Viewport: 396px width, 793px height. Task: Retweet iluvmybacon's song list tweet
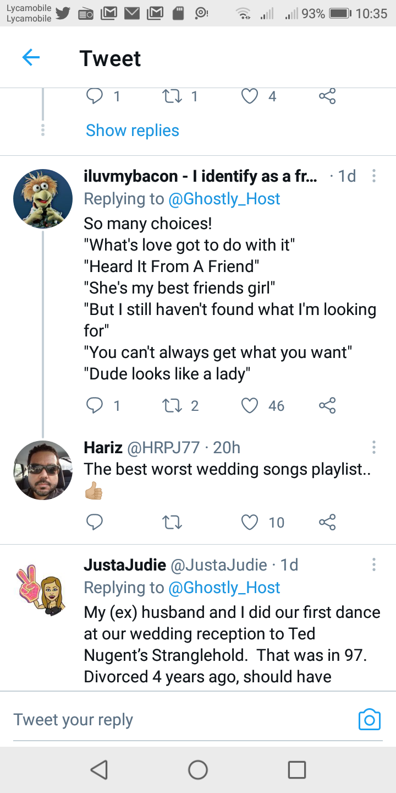(x=173, y=406)
